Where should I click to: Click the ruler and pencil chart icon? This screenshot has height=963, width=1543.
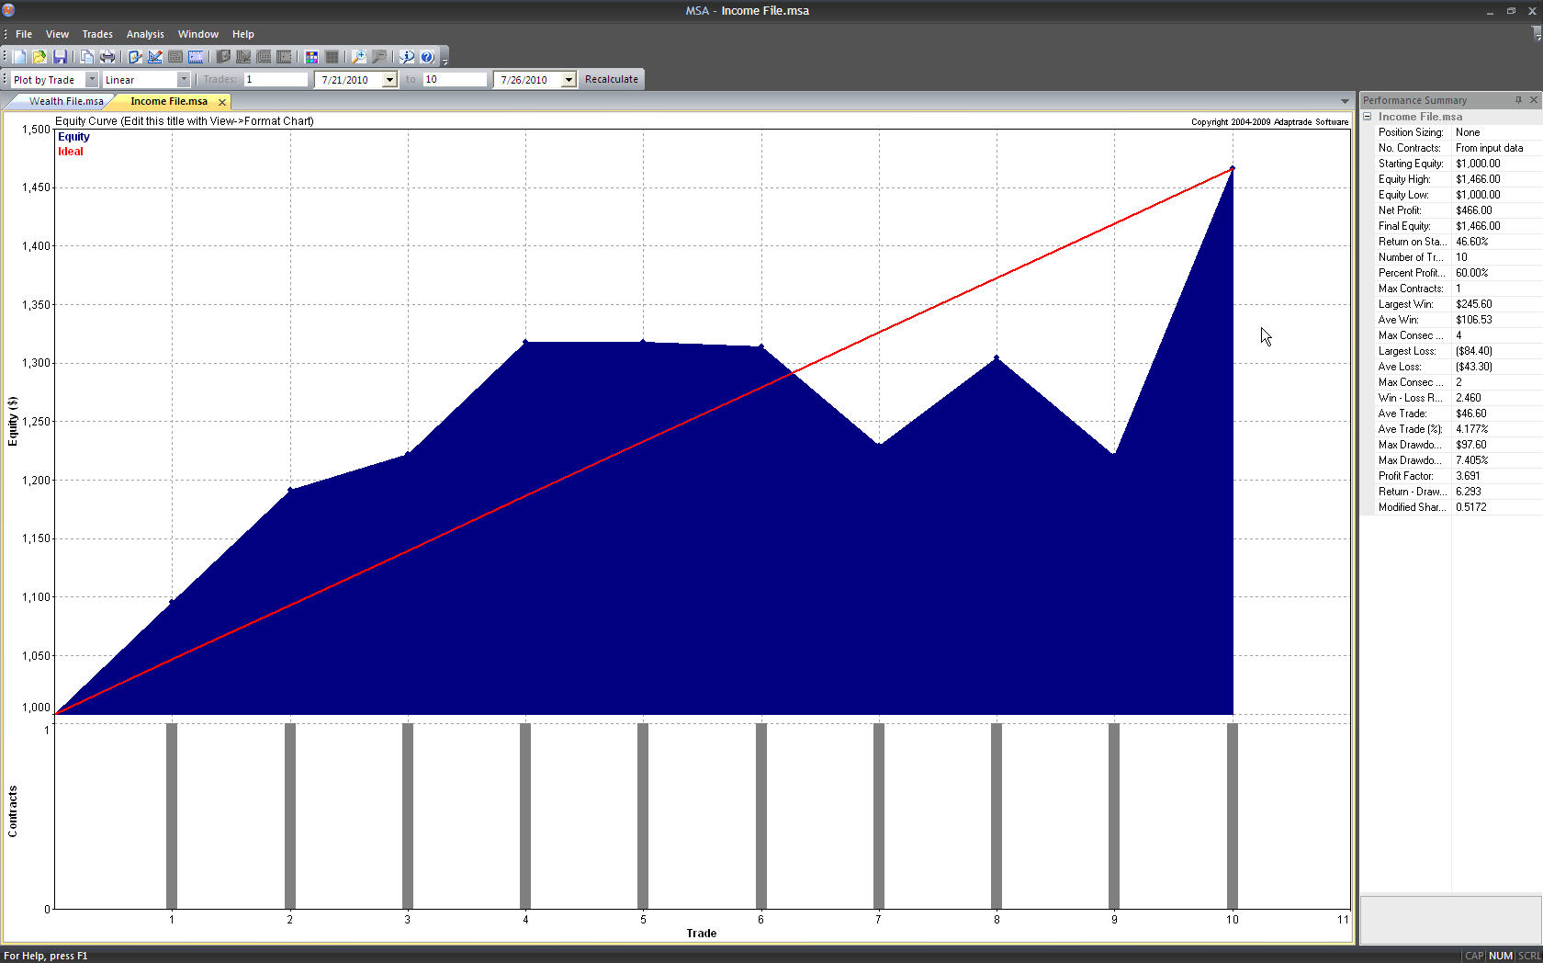[155, 57]
